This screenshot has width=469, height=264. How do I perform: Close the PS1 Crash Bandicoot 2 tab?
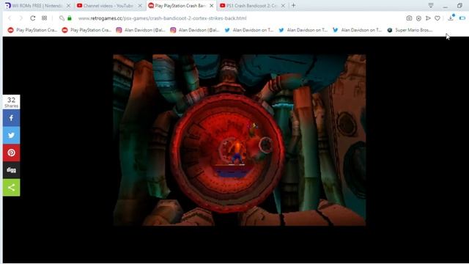283,6
